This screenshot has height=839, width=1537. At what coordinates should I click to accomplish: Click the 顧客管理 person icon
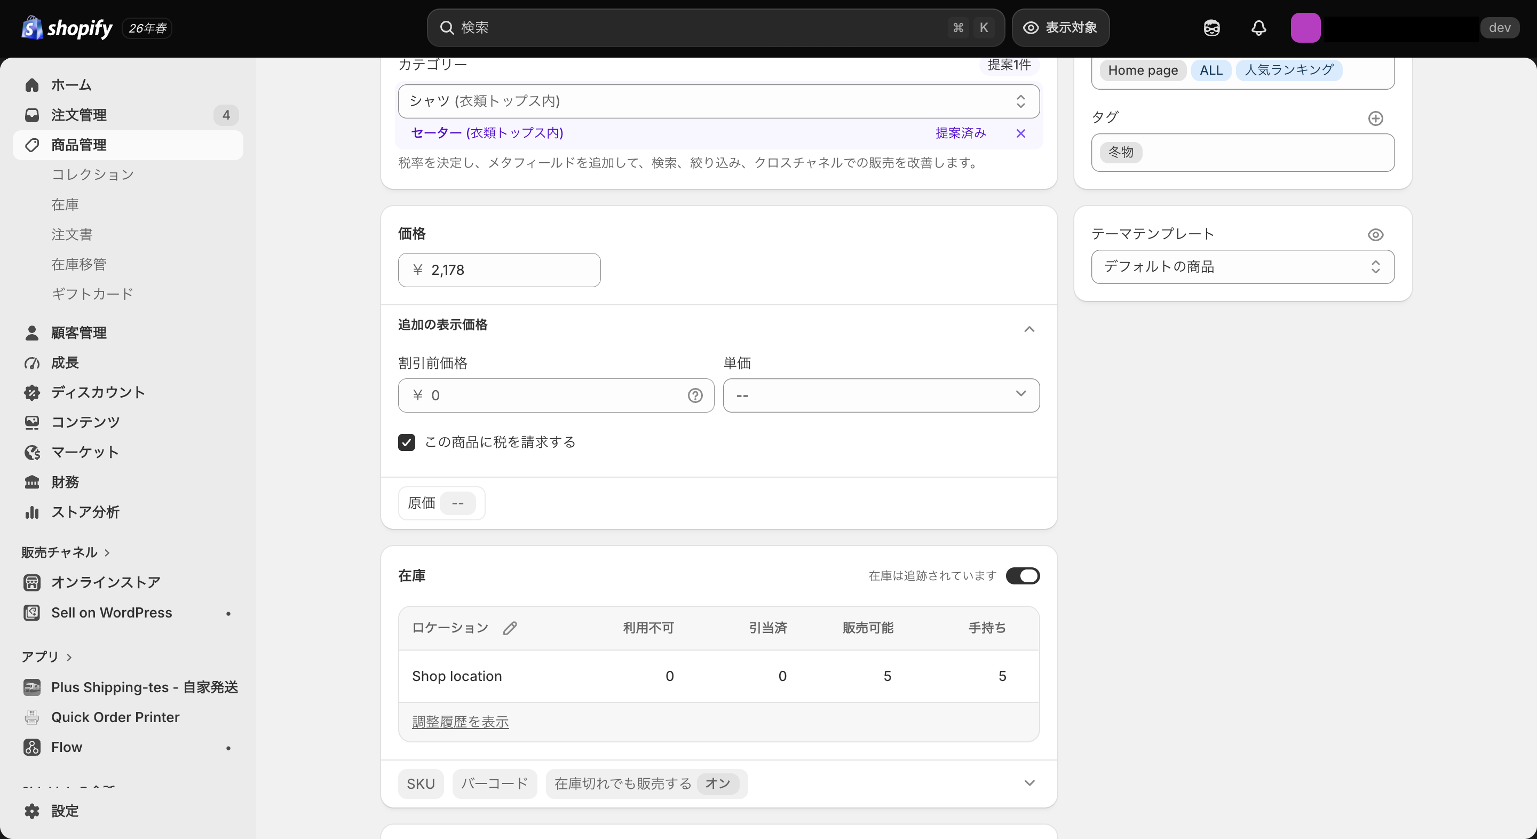(x=32, y=333)
